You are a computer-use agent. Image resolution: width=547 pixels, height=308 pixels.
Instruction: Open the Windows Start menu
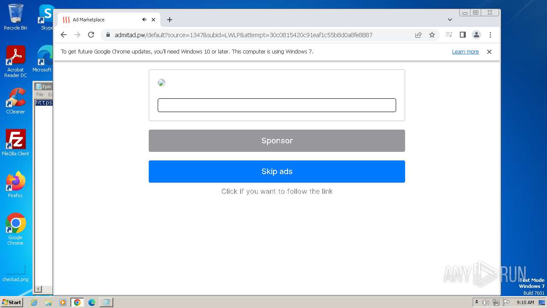pyautogui.click(x=12, y=302)
